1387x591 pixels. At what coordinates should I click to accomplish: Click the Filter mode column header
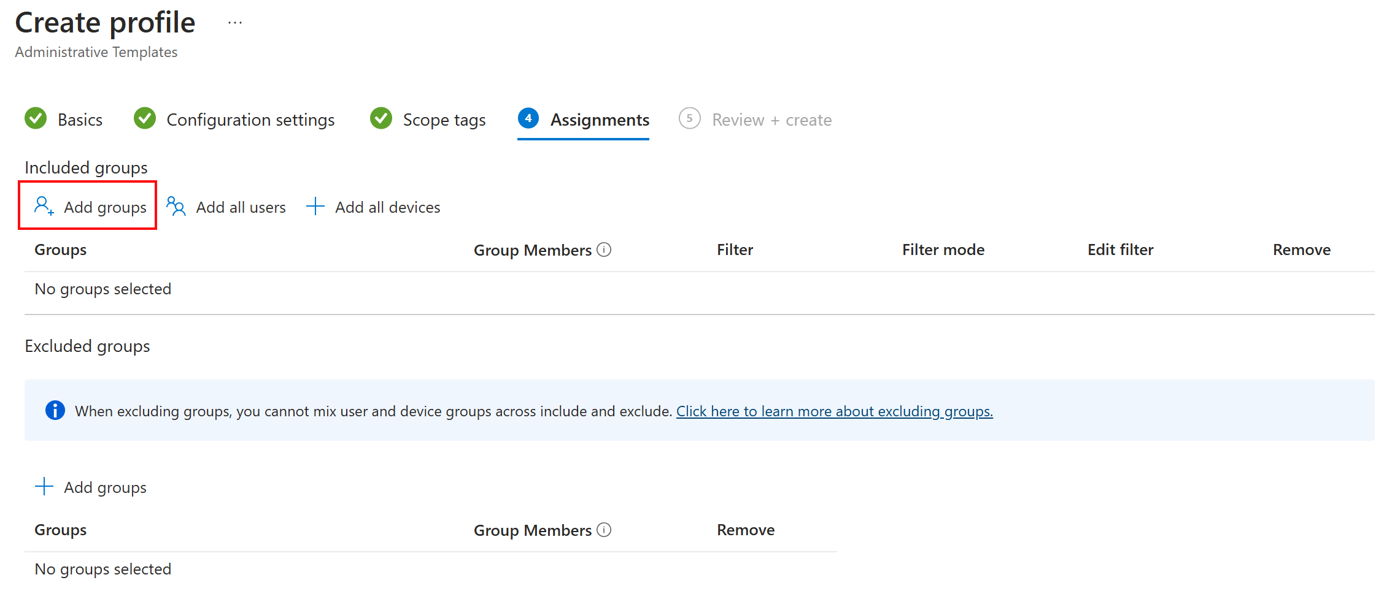coord(943,250)
